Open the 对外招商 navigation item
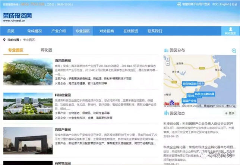The height and width of the screenshot is (165, 240). 107,31
